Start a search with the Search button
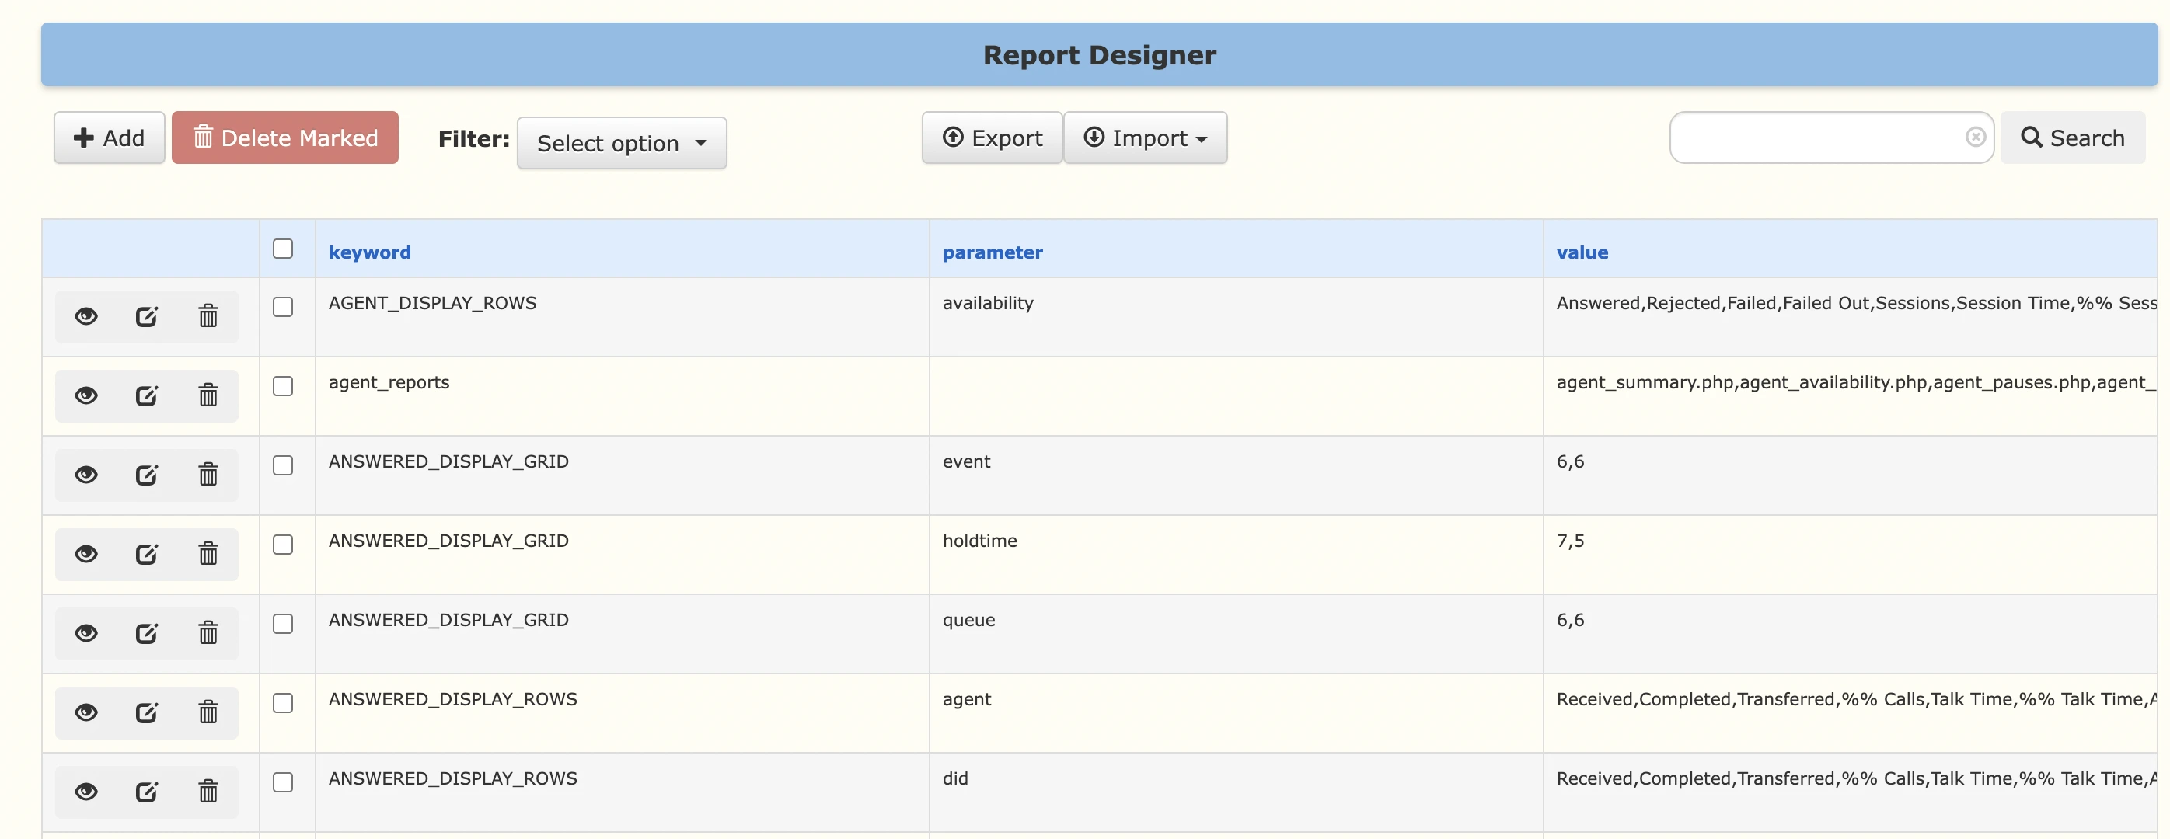The width and height of the screenshot is (2170, 839). click(x=2073, y=138)
